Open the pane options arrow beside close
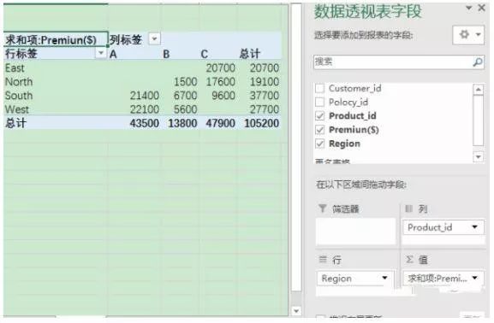 [x=469, y=8]
